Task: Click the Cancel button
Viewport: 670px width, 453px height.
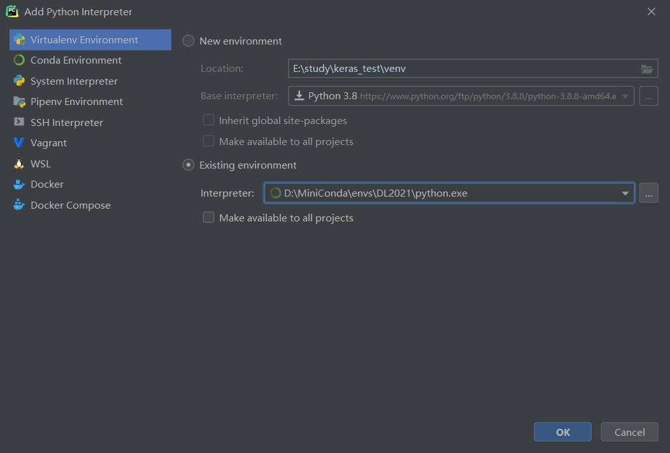Action: 629,432
